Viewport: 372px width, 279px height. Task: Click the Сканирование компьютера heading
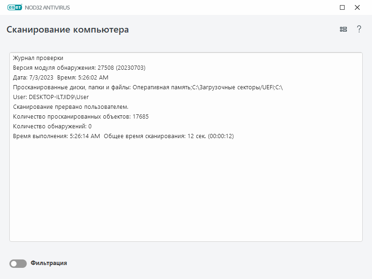[67, 30]
